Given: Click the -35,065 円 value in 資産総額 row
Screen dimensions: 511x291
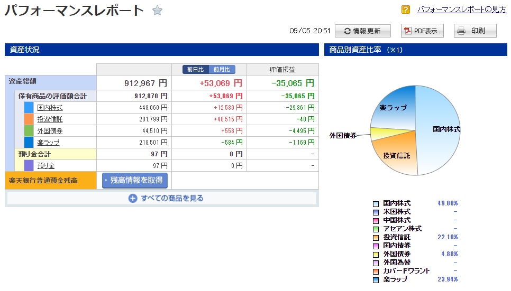Looking at the screenshot, I should 293,83.
